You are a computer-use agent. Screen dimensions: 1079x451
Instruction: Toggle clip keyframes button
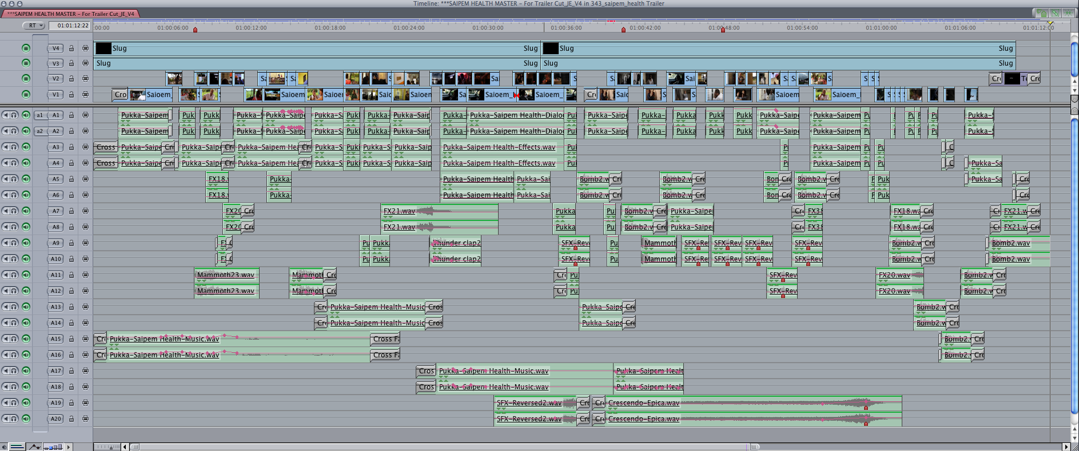17,447
